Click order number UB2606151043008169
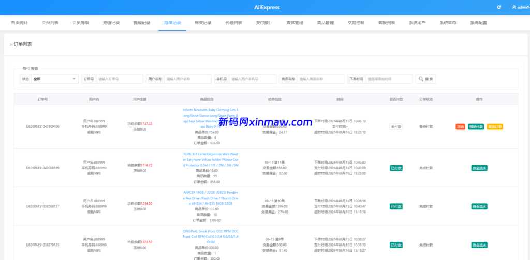The width and height of the screenshot is (530, 260). [x=42, y=168]
